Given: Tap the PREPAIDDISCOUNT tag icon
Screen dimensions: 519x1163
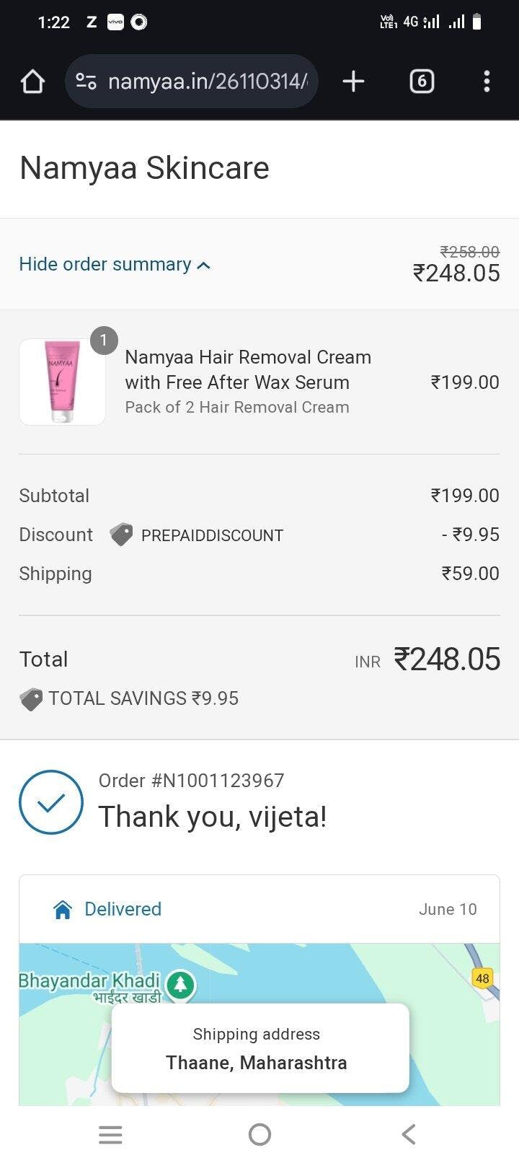Looking at the screenshot, I should pyautogui.click(x=121, y=535).
